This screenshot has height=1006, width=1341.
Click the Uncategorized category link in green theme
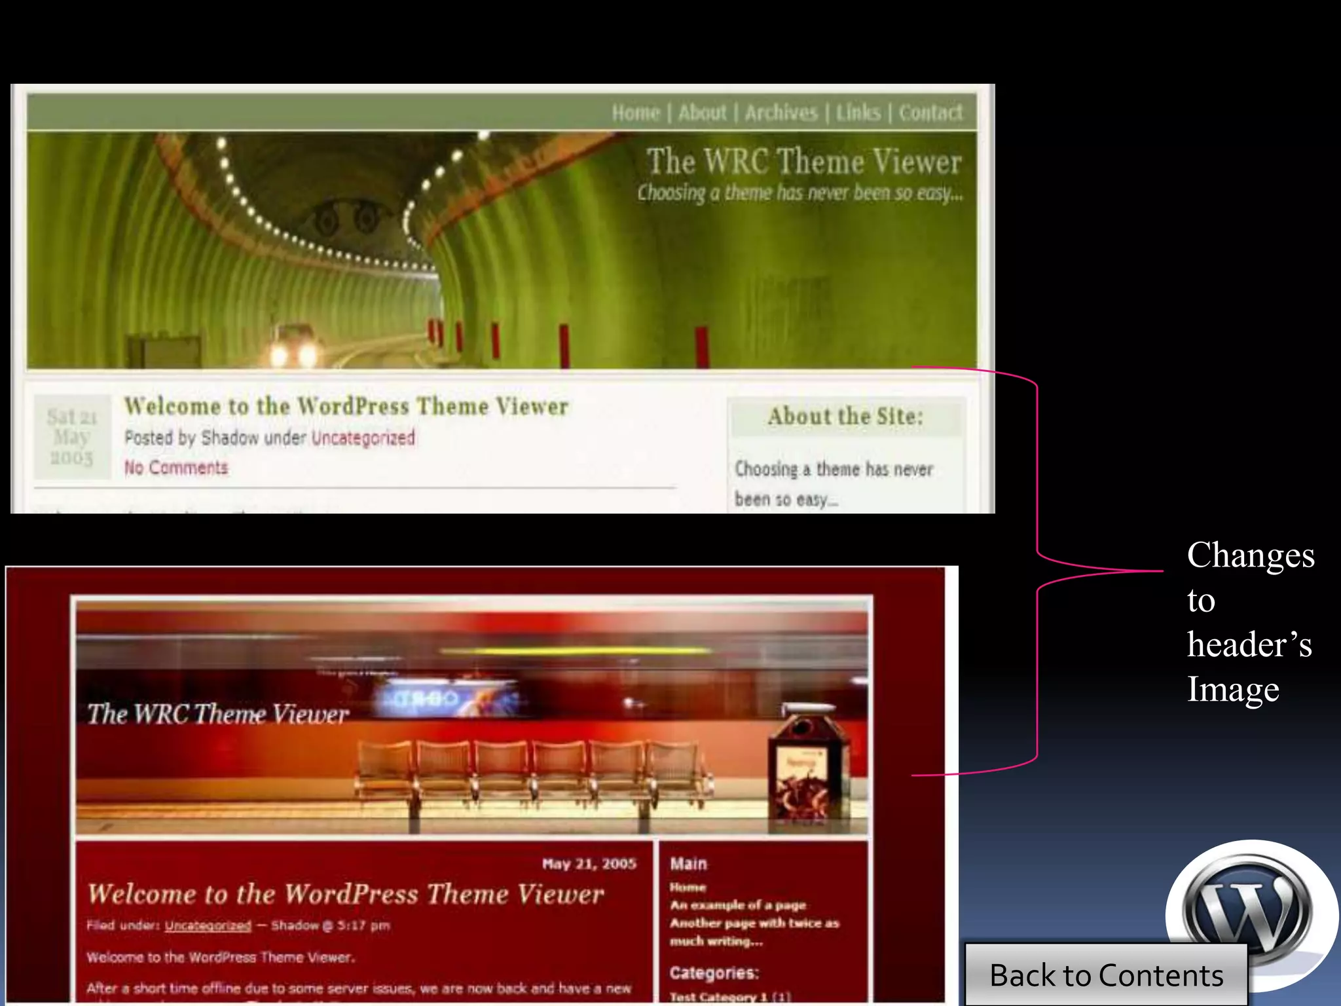click(363, 438)
